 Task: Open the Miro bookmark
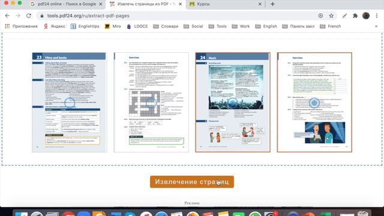pos(113,26)
